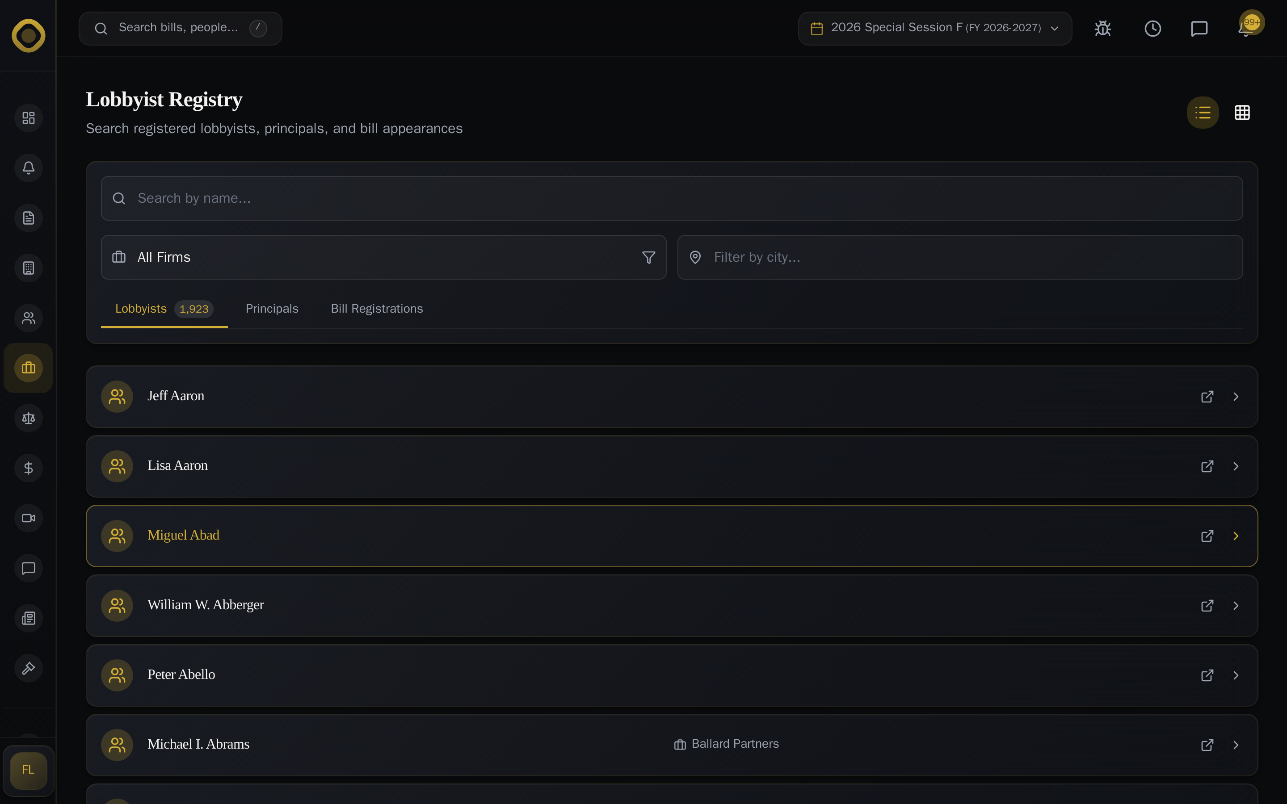
Task: Focus the Filter by city field
Action: (x=960, y=257)
